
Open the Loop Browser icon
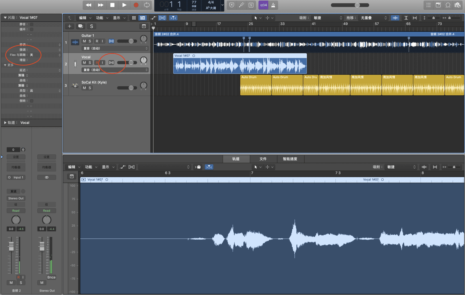(x=448, y=5)
